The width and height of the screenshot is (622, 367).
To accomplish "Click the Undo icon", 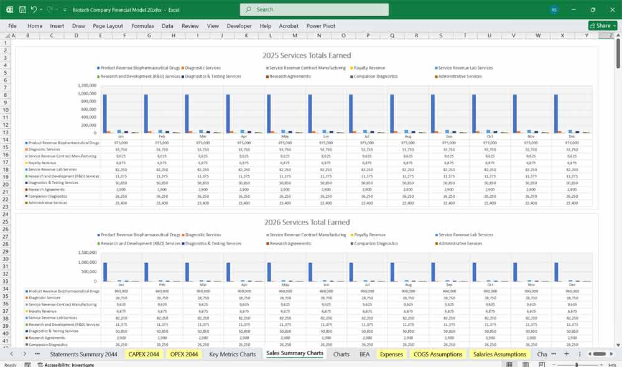I will click(35, 9).
